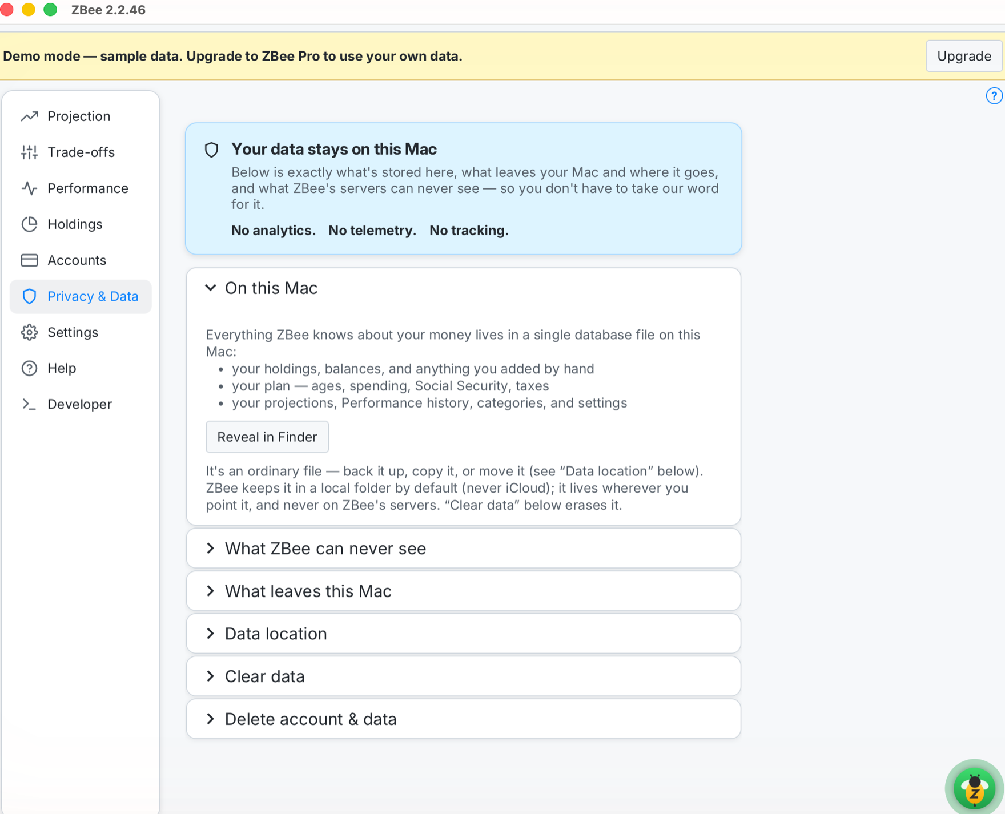Click the Privacy & Data shield icon in sidebar
1005x814 pixels.
(x=29, y=296)
